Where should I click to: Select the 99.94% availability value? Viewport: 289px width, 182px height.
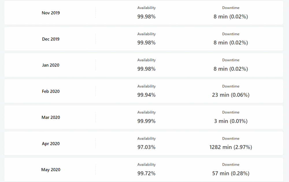[146, 95]
